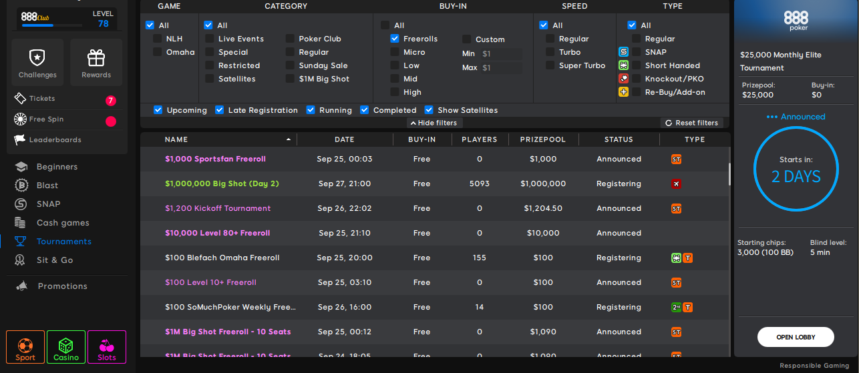Viewport: 859px width, 373px height.
Task: Untick the Show Satellites checkbox
Action: click(x=429, y=110)
